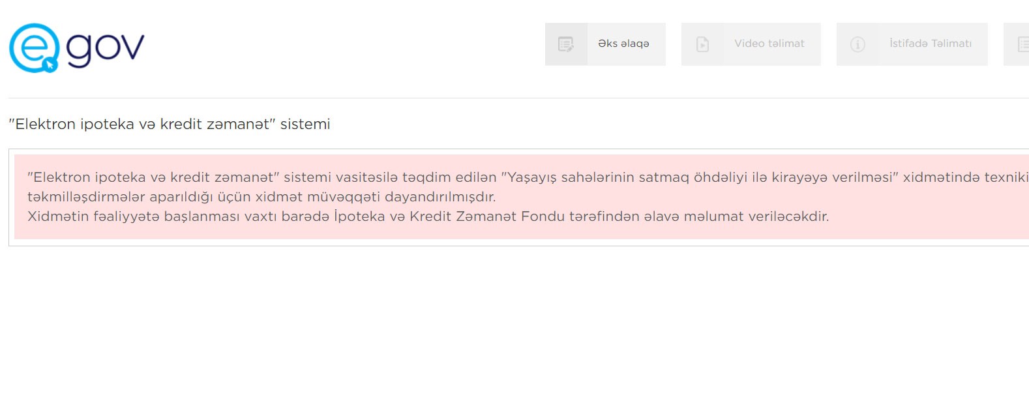Image resolution: width=1029 pixels, height=419 pixels.
Task: Click the cursor arrow badge on the logo
Action: [50, 65]
